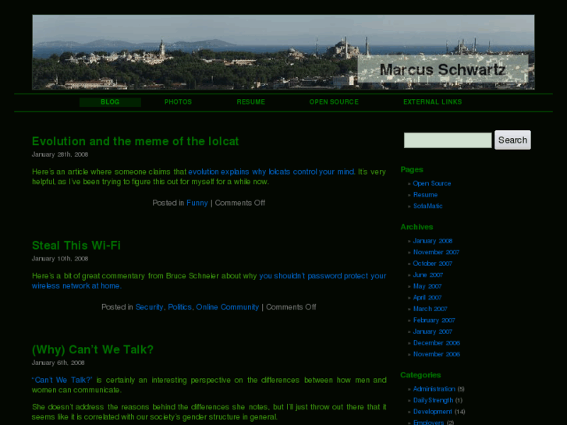The image size is (567, 425).
Task: Click the date January 10th, 2008
Action: click(x=60, y=259)
